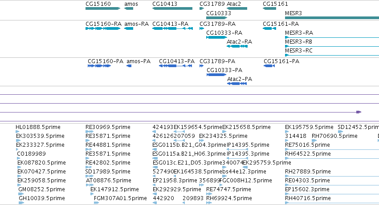Viewport: 379px width, 205px height.
Task: Select the CG10413 gene label
Action: [165, 4]
